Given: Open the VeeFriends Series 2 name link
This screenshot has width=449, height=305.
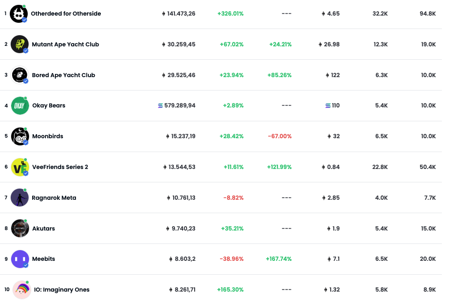Looking at the screenshot, I should pos(60,167).
